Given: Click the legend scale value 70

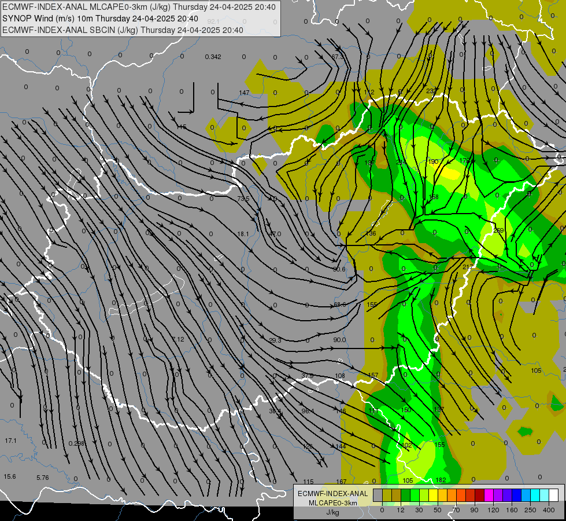Looking at the screenshot, I should (456, 510).
